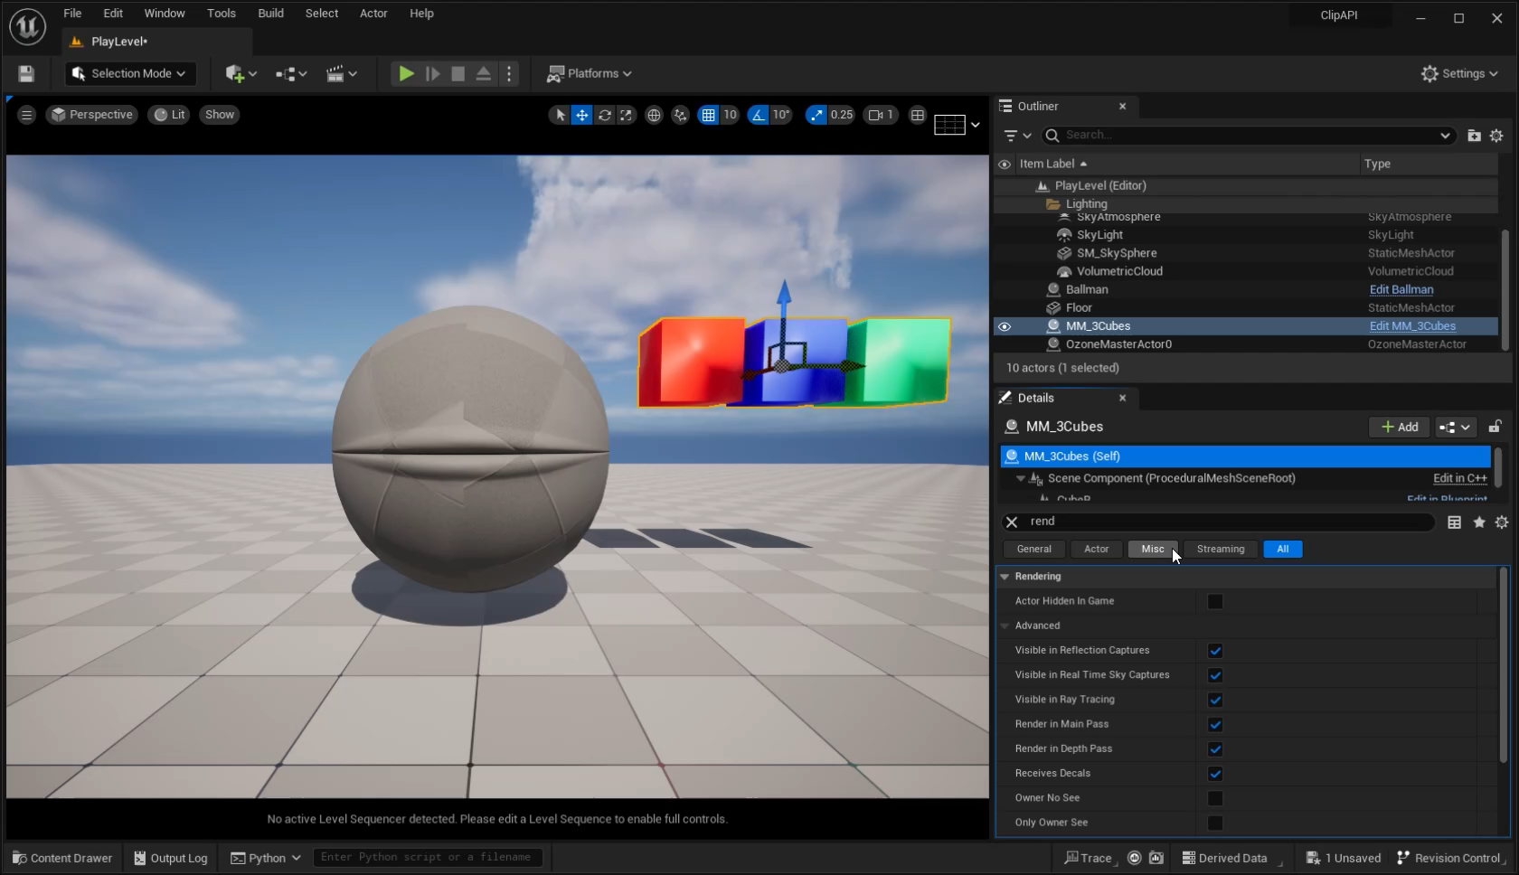Toggle visibility eye for MM_3Cubes
Screen dimensions: 1519x875
1005,326
